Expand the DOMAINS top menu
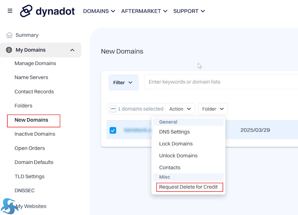The width and height of the screenshot is (298, 215). point(99,11)
